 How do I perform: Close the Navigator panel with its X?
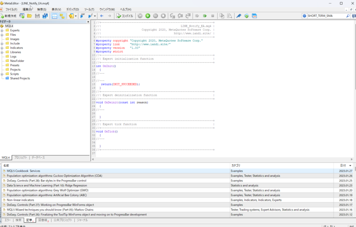pos(88,22)
